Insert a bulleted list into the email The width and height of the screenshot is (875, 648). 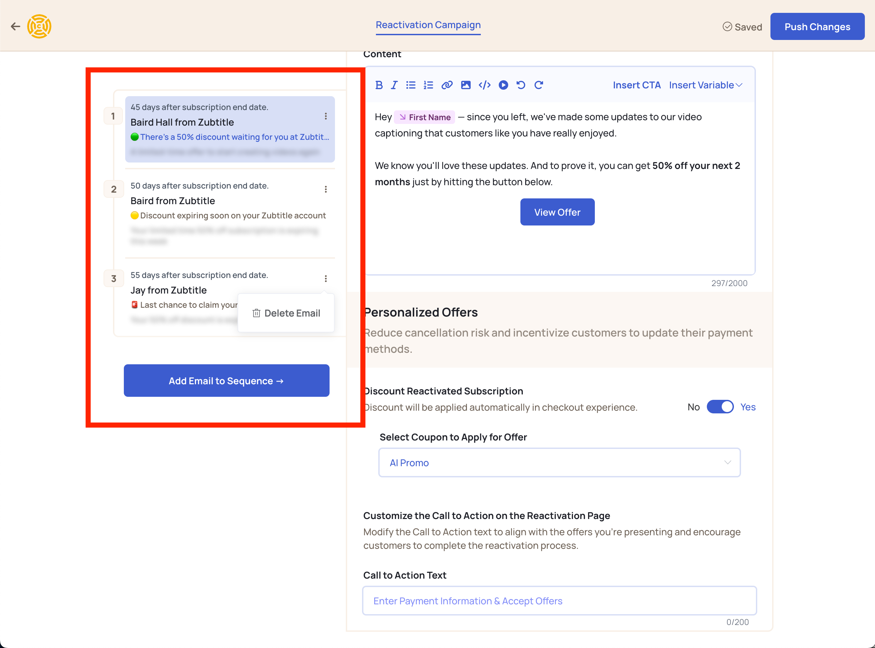point(410,85)
